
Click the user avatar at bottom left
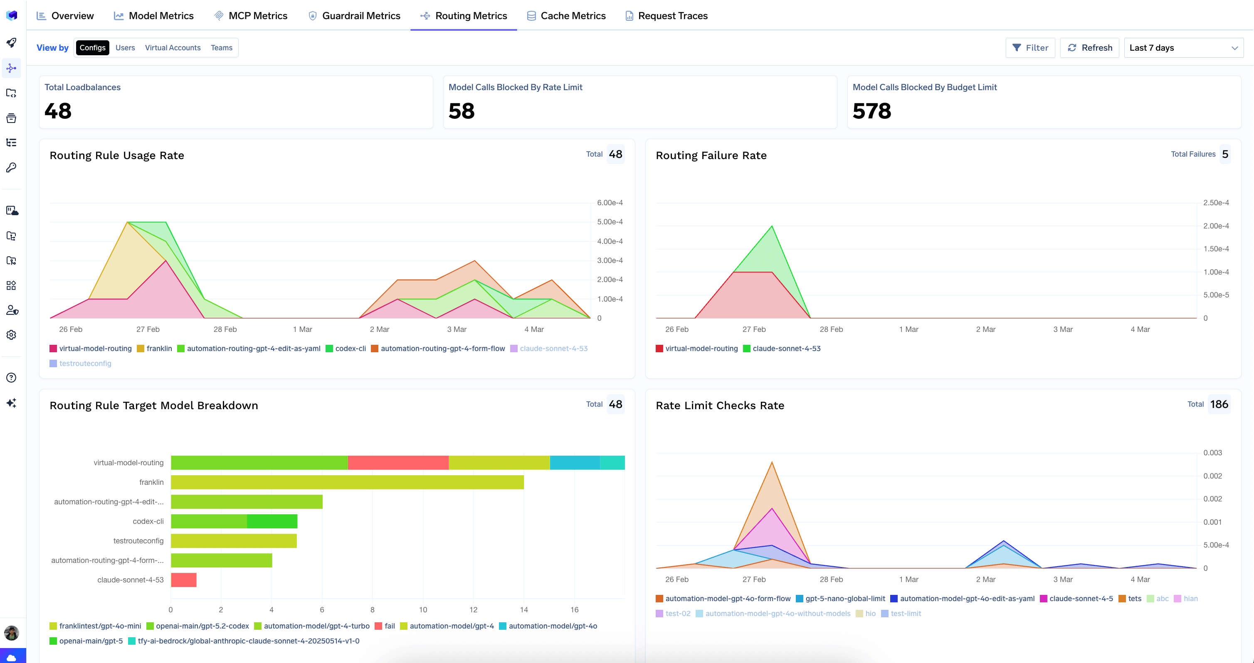click(12, 633)
